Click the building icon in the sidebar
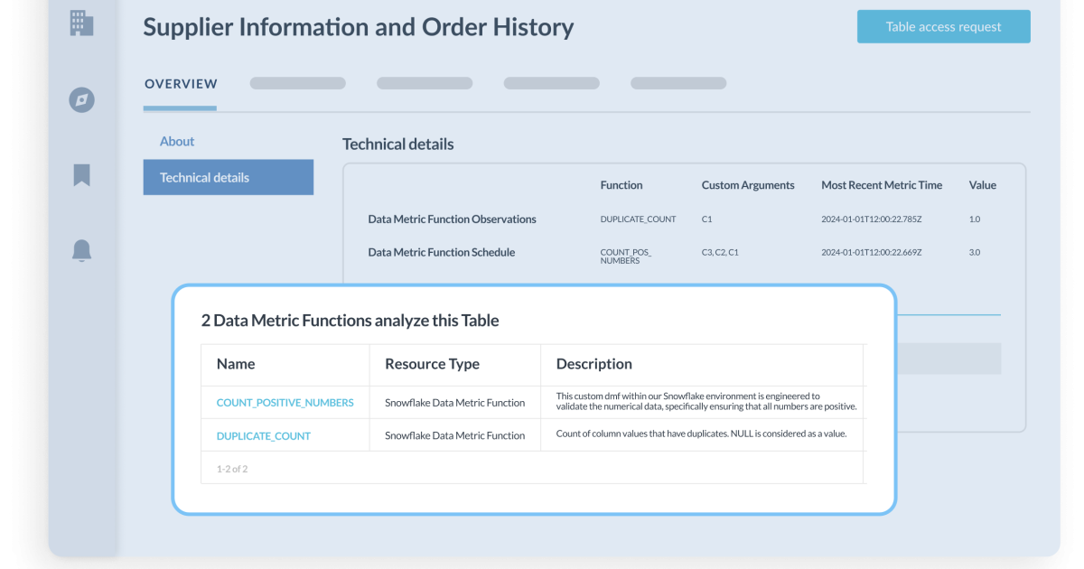The width and height of the screenshot is (1084, 569). tap(82, 23)
